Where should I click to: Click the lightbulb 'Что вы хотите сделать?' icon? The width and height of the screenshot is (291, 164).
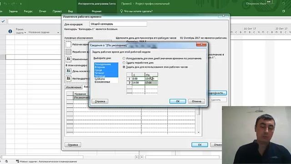pos(121,11)
